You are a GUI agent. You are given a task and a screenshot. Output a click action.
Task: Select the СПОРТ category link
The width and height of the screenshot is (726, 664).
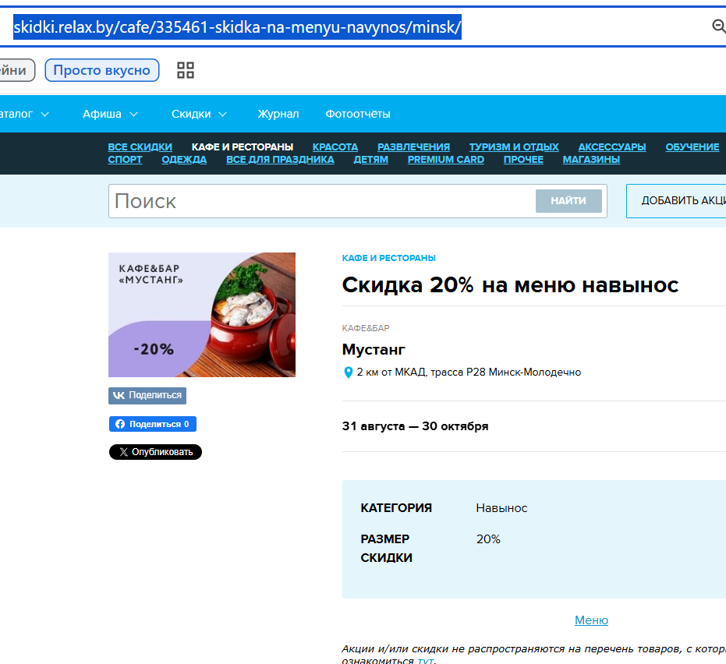tap(125, 160)
